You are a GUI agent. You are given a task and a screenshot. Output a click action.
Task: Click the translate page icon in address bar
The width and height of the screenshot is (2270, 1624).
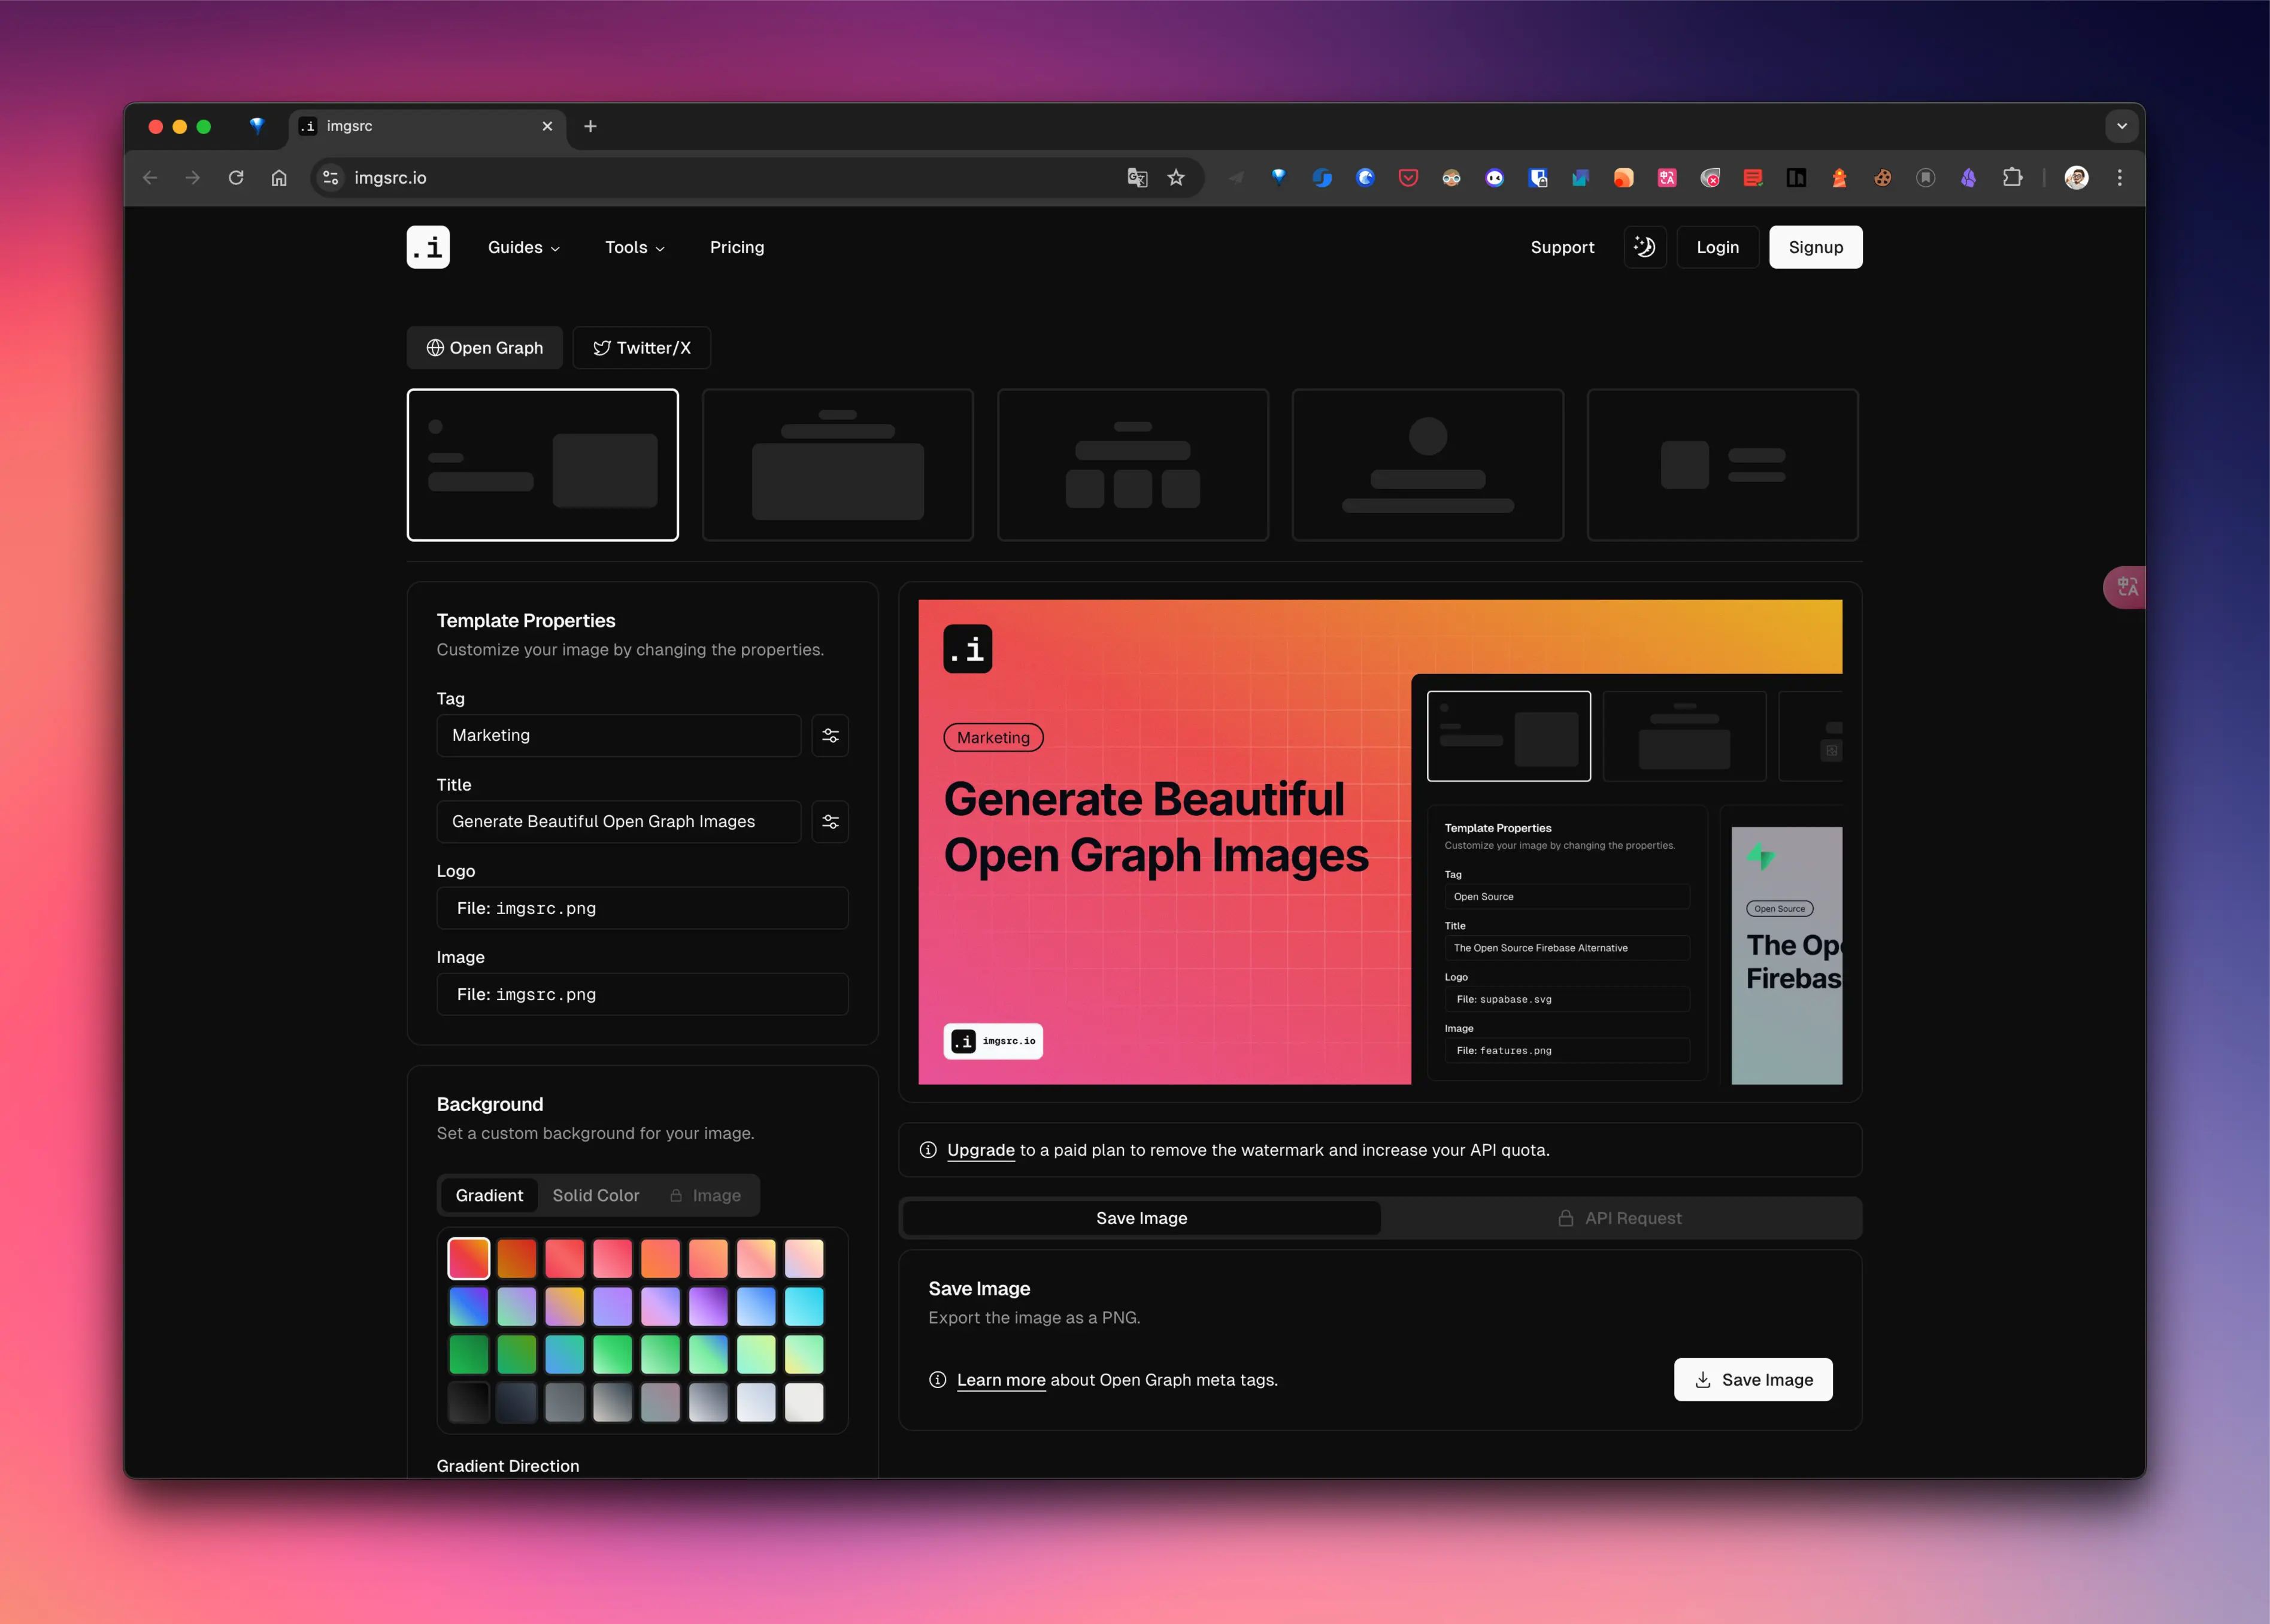tap(1136, 178)
